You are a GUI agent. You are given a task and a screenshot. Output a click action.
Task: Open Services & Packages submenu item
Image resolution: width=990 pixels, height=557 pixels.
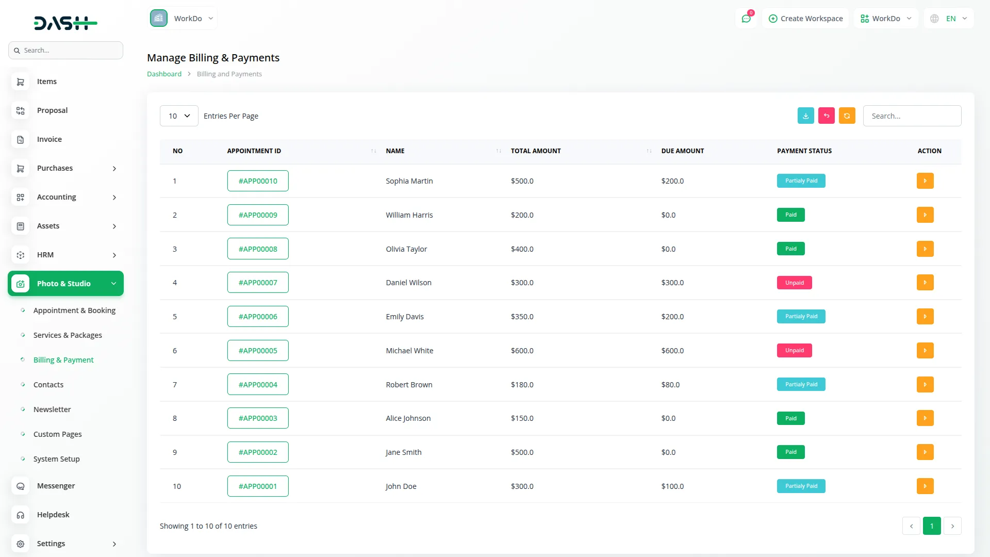click(x=68, y=335)
